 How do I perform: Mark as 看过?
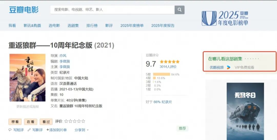tap(46, 122)
